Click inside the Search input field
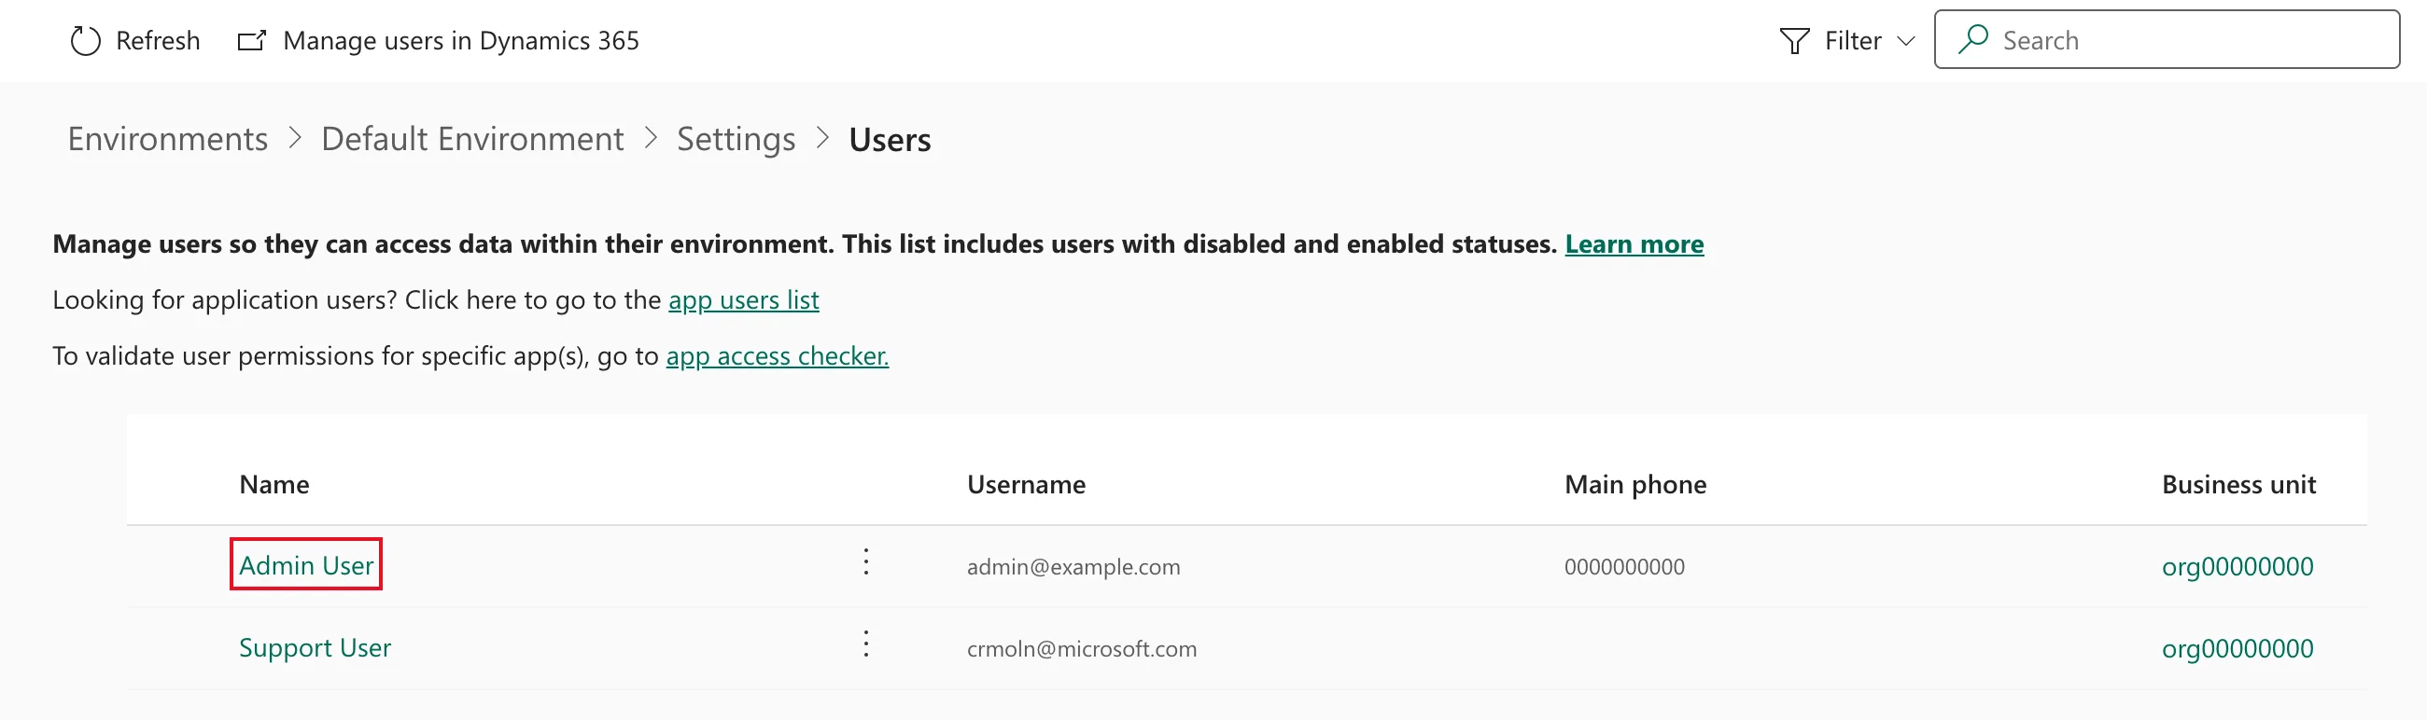The height and width of the screenshot is (720, 2427). pos(2167,39)
